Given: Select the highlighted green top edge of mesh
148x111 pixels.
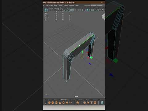Looking at the screenshot, I should click(x=82, y=44).
